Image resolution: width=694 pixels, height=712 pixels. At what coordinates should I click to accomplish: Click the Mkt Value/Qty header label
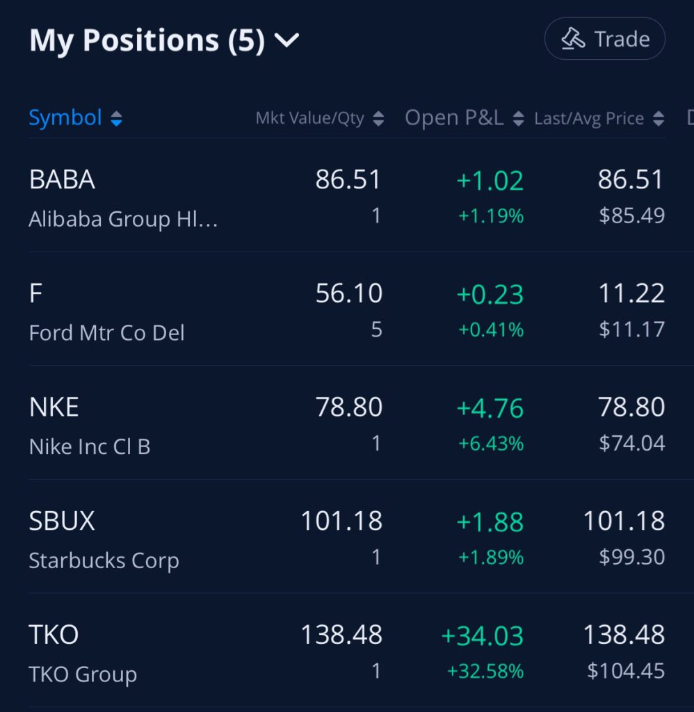(x=309, y=119)
